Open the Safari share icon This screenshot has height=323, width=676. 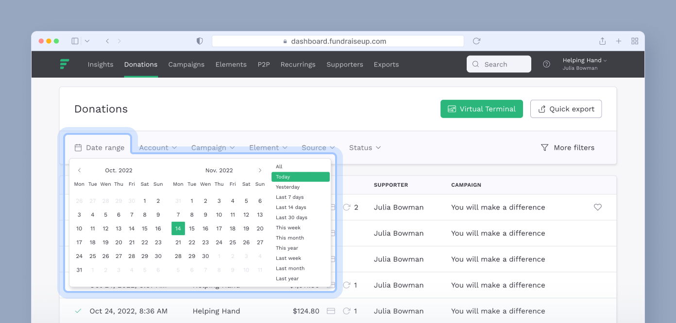(602, 41)
